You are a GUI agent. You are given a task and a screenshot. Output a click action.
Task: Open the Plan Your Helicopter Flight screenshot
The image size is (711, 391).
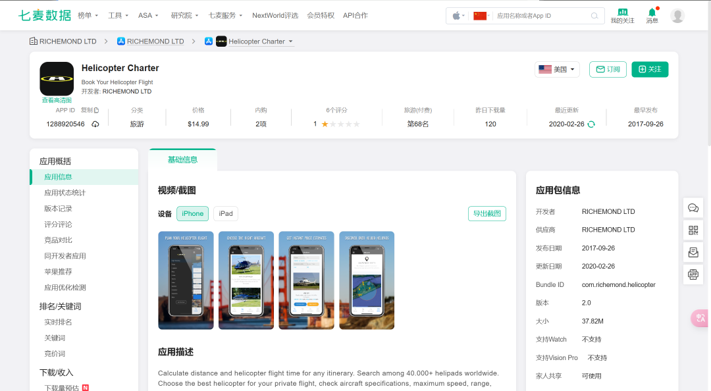[186, 280]
